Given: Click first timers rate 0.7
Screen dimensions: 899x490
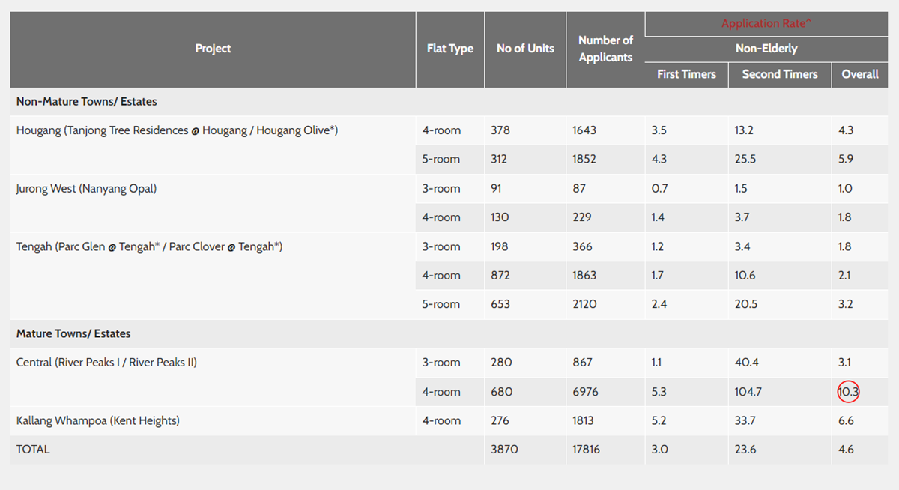Looking at the screenshot, I should tap(659, 189).
